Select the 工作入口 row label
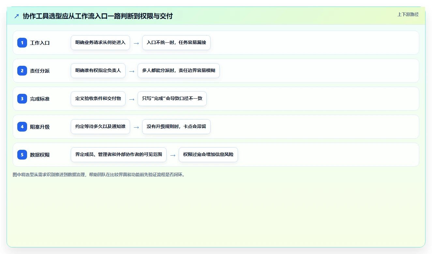The height and width of the screenshot is (254, 432). coord(40,43)
